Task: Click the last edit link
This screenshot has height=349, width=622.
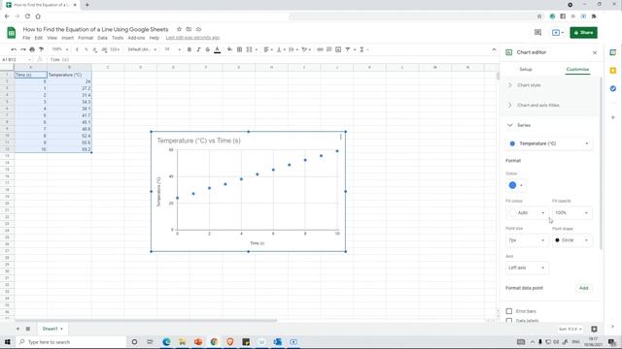Action: tap(192, 38)
